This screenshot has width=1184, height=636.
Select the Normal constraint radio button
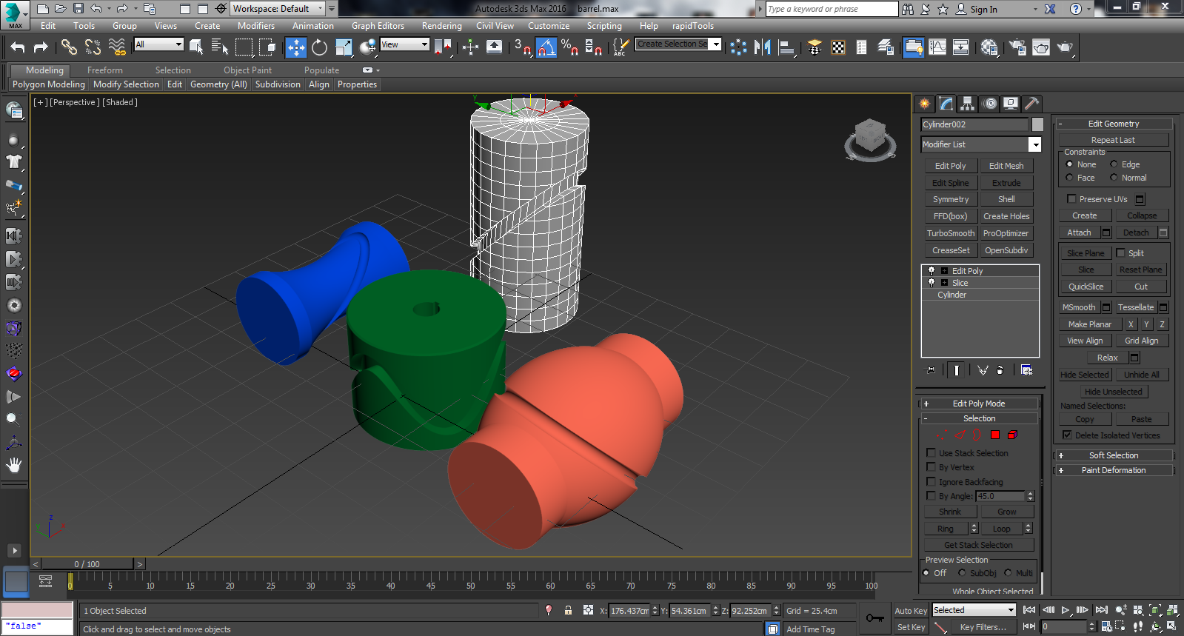click(1114, 178)
